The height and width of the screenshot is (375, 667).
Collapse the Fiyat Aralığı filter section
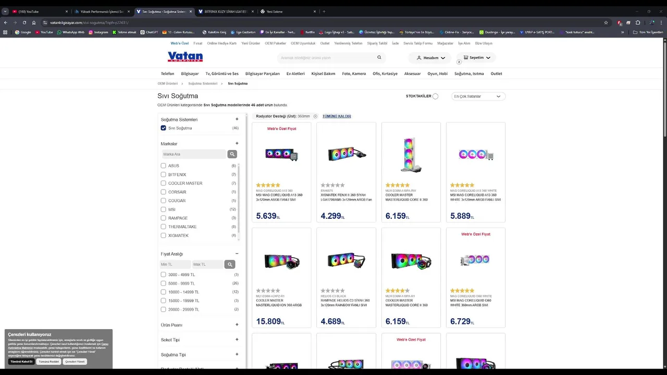click(x=237, y=254)
